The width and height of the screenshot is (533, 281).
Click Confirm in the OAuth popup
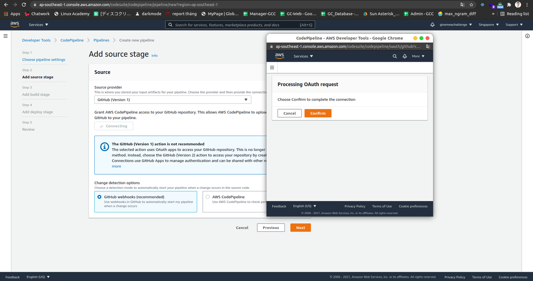tap(318, 113)
